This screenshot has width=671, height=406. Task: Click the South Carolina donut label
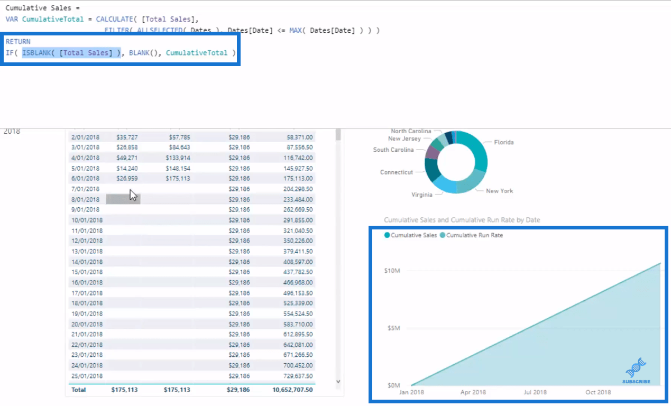393,150
